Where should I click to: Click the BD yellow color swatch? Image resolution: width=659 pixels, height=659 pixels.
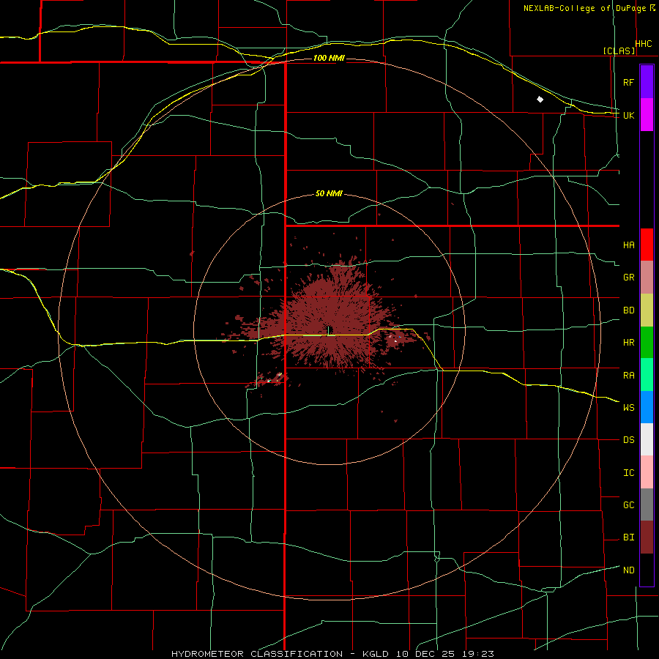click(x=647, y=310)
